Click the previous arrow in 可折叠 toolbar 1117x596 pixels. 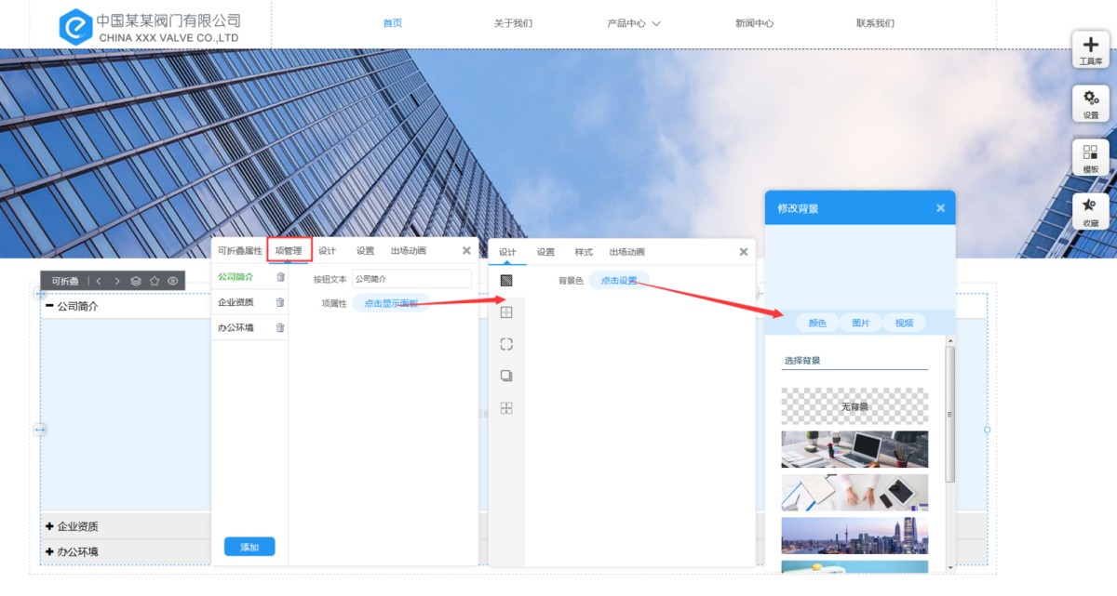coord(99,281)
